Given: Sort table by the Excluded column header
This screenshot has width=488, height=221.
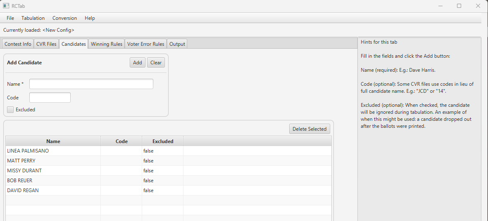Looking at the screenshot, I should coord(163,141).
